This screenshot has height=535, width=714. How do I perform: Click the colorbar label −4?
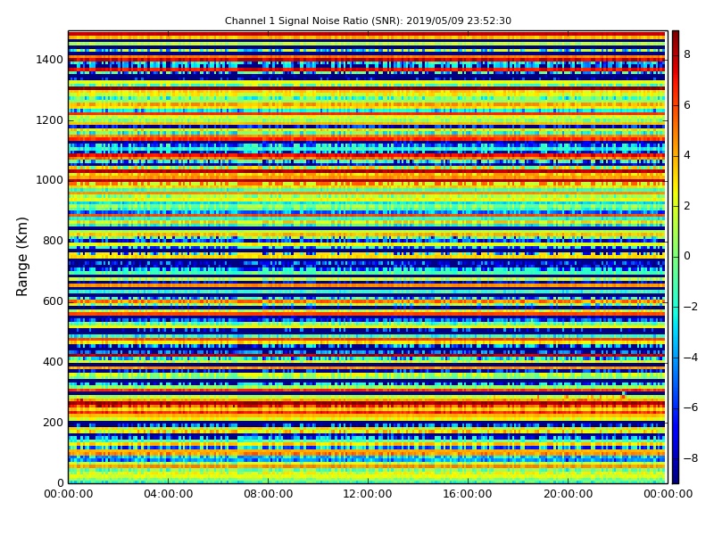pyautogui.click(x=691, y=358)
